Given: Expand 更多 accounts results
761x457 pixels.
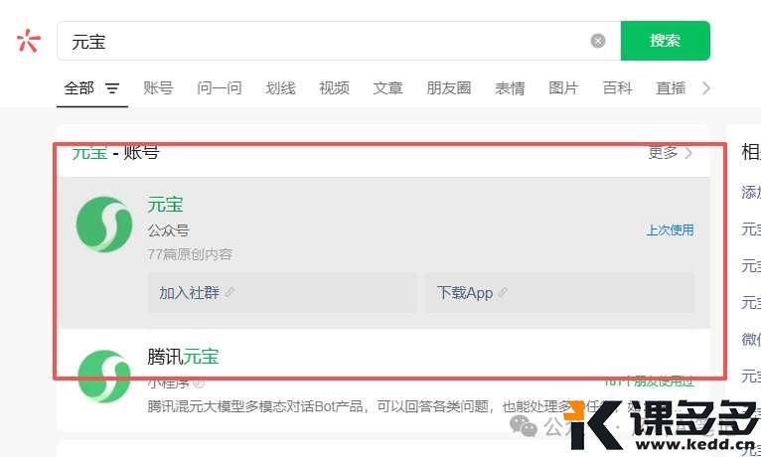Looking at the screenshot, I should point(671,153).
